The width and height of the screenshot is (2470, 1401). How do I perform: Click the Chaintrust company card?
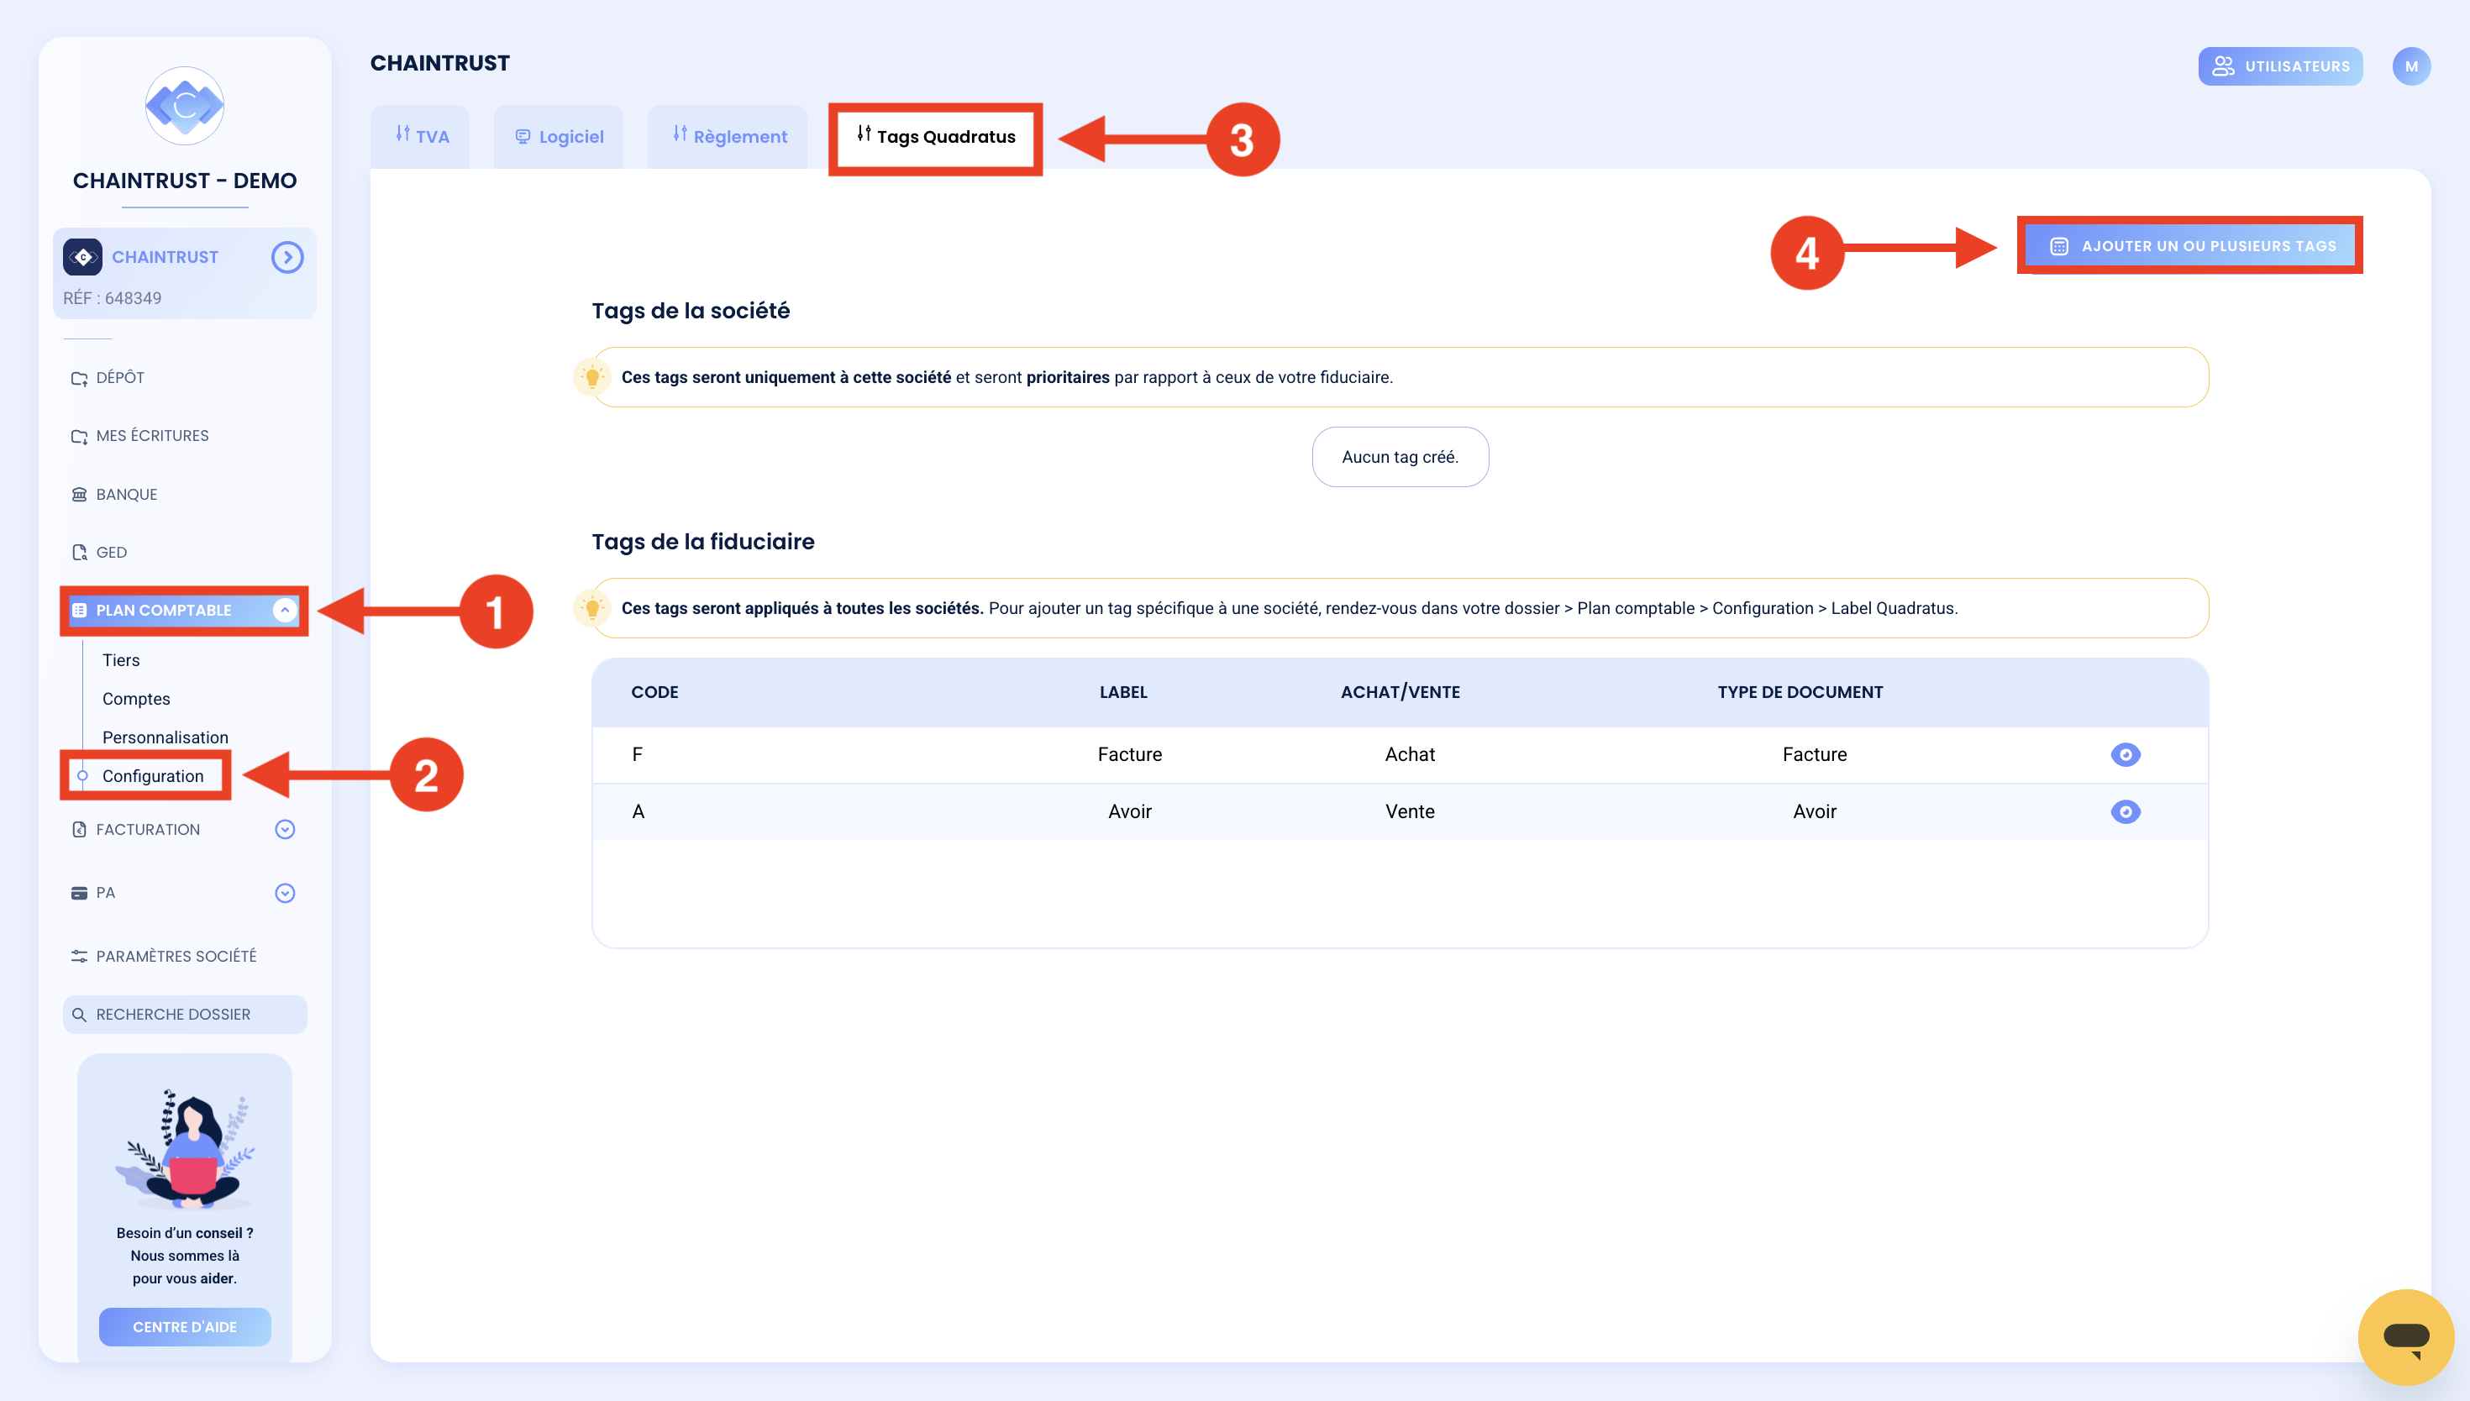tap(185, 273)
